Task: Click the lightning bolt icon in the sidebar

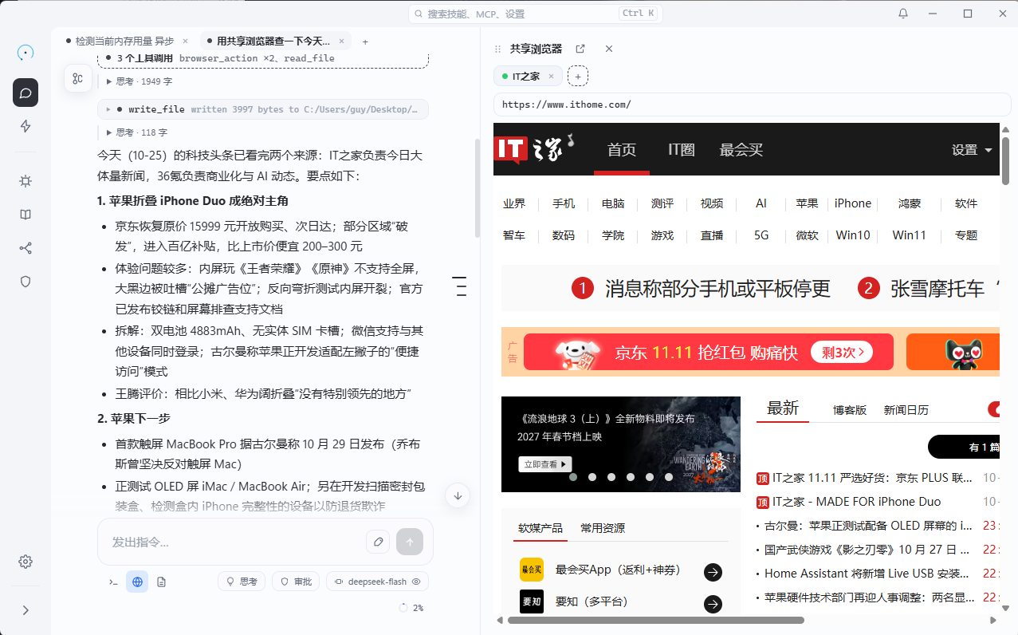Action: pyautogui.click(x=26, y=126)
